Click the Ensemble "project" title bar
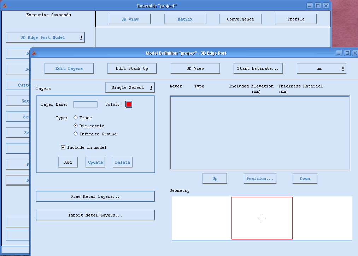Viewport: 358px width, 256px height. click(x=157, y=6)
